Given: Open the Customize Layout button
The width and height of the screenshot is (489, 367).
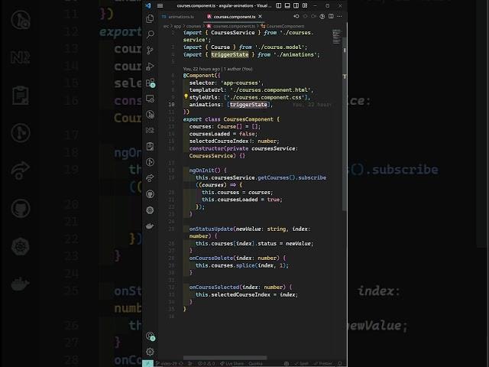Looking at the screenshot, I should pos(305,5).
